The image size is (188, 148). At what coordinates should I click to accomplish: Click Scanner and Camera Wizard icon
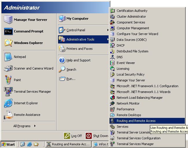pyautogui.click(x=8, y=68)
